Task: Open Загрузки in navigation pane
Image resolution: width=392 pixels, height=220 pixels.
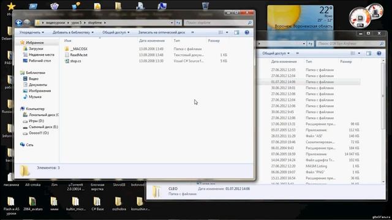Action: [x=36, y=49]
